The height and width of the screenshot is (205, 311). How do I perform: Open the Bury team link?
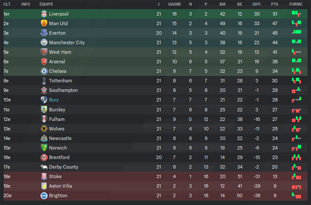pos(54,100)
